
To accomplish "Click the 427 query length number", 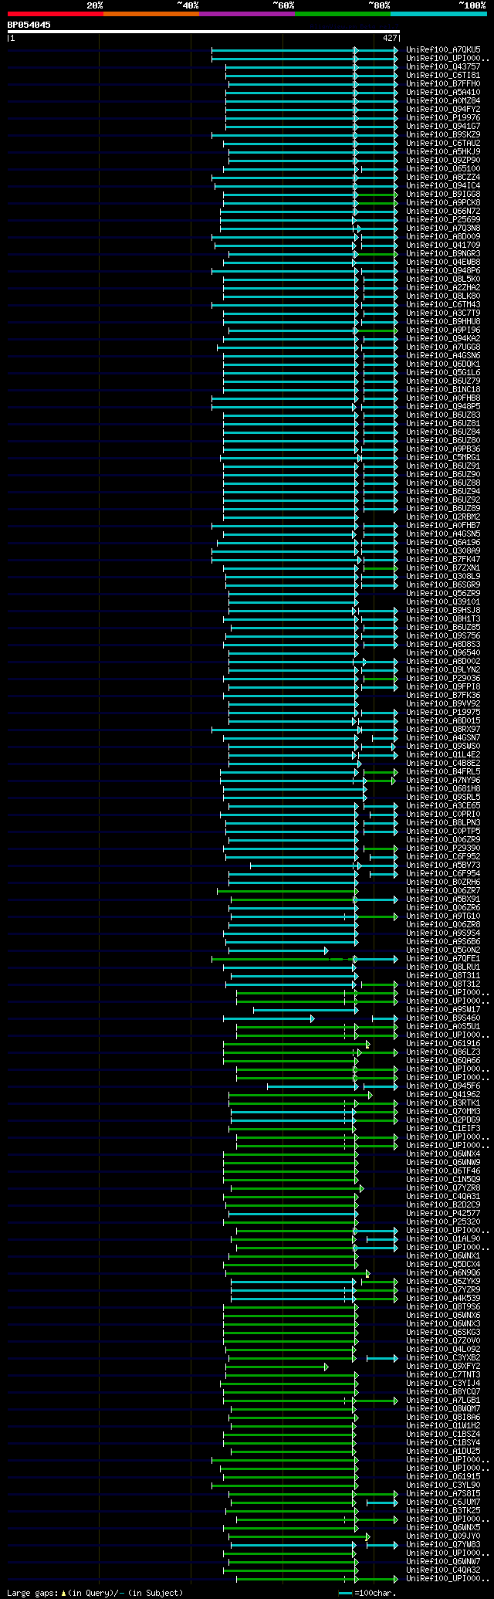I will click(390, 38).
